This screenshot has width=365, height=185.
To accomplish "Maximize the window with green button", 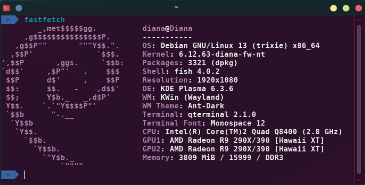I will [346, 8].
